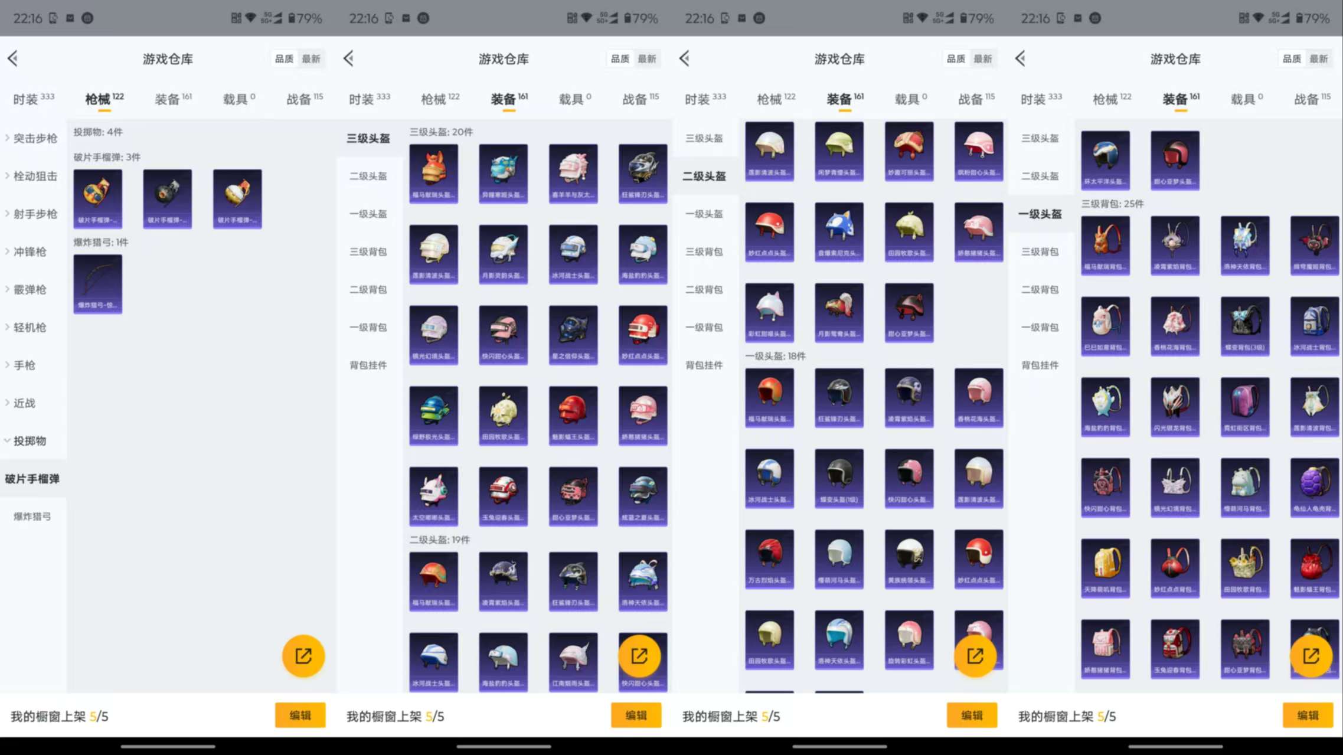Tap the back arrow to exit 游戏仓库

tap(12, 58)
